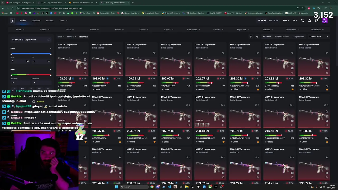Toggle watch eye on 208.18 lei listing
The height and width of the screenshot is (190, 338).
(x=222, y=105)
